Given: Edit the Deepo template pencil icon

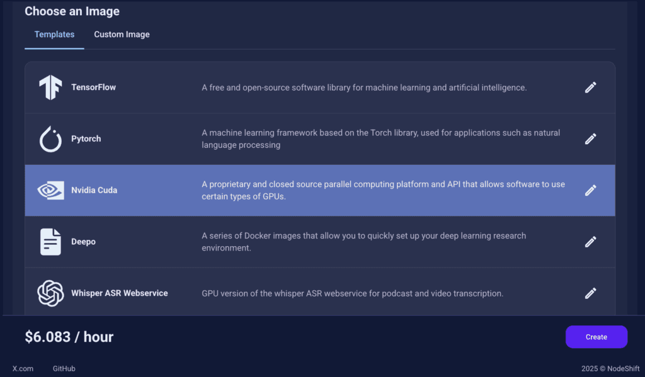Looking at the screenshot, I should coord(590,242).
